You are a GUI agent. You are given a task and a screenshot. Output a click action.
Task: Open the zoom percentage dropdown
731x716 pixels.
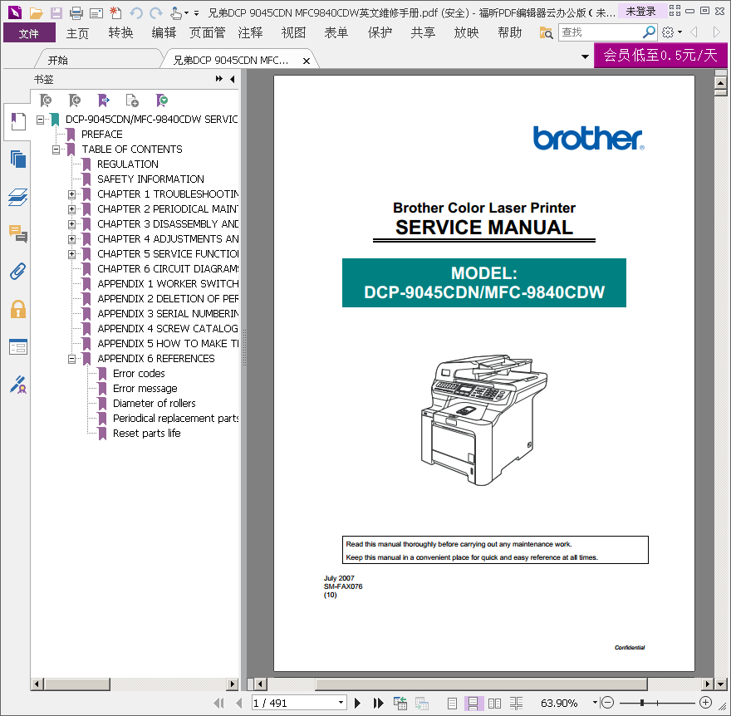[595, 702]
